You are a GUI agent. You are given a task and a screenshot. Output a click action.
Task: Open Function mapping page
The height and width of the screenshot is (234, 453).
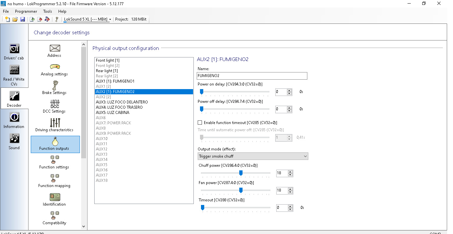click(x=54, y=181)
